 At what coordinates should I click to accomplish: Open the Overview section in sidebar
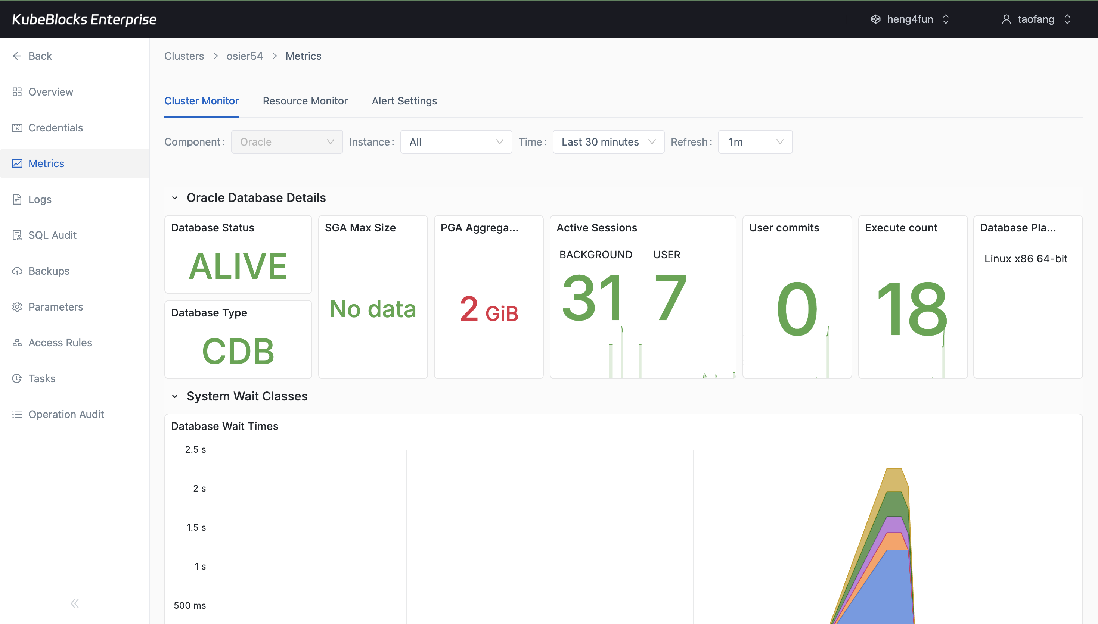[50, 92]
